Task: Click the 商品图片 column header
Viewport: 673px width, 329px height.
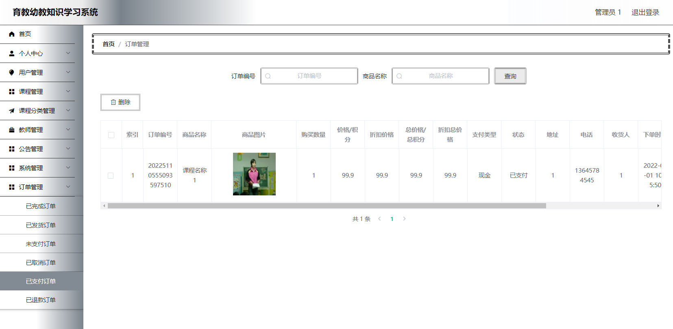Action: [x=254, y=135]
